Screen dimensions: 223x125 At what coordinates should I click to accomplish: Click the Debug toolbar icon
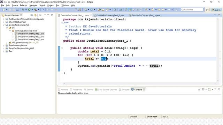pyautogui.click(x=23, y=10)
